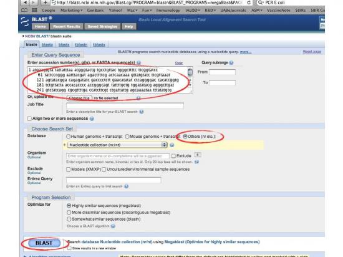
Task: Reload the page with the refresh icon
Action: click(x=249, y=2)
